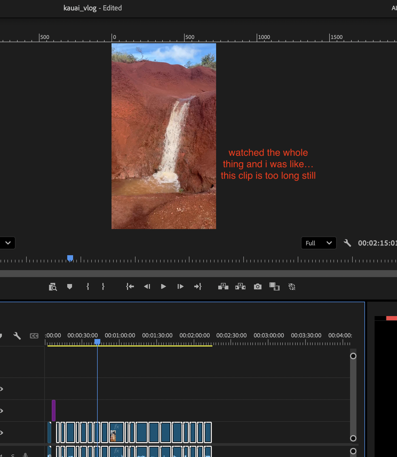Click the program timecode 00:02:15:01
The height and width of the screenshot is (457, 397).
(x=377, y=243)
